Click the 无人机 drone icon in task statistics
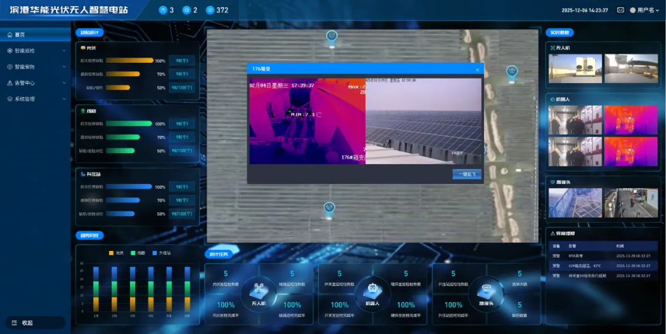 (x=258, y=290)
